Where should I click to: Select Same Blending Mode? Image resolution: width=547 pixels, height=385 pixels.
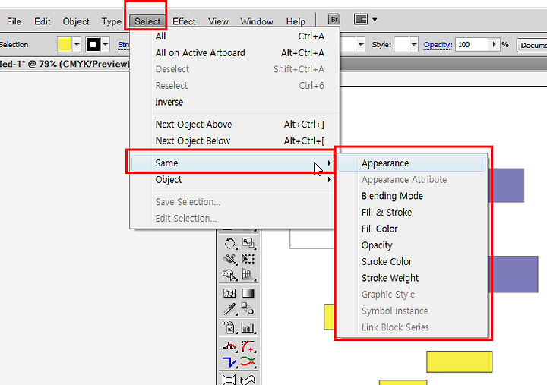pyautogui.click(x=412, y=196)
